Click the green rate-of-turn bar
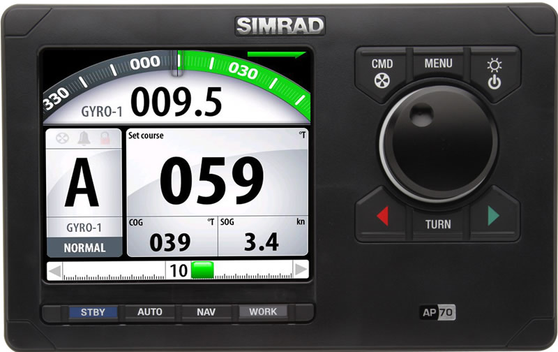This screenshot has height=352, width=558. click(x=276, y=54)
